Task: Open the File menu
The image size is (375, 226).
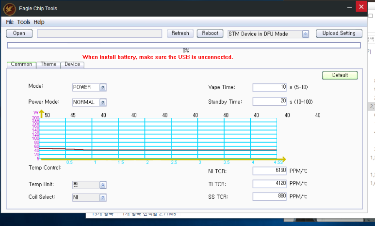Action: [x=10, y=22]
